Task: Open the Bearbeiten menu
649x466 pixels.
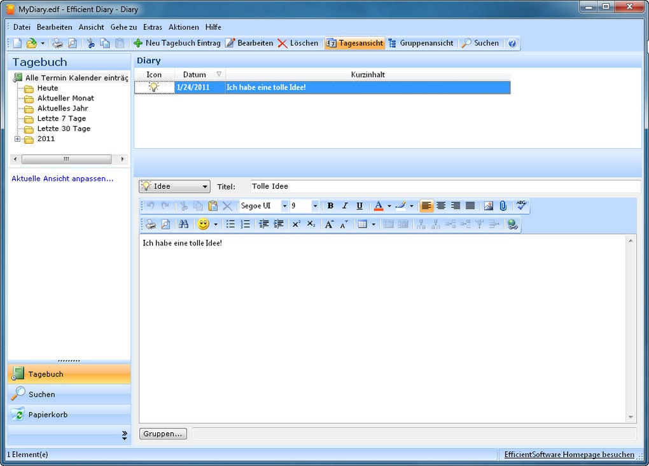Action: point(54,27)
